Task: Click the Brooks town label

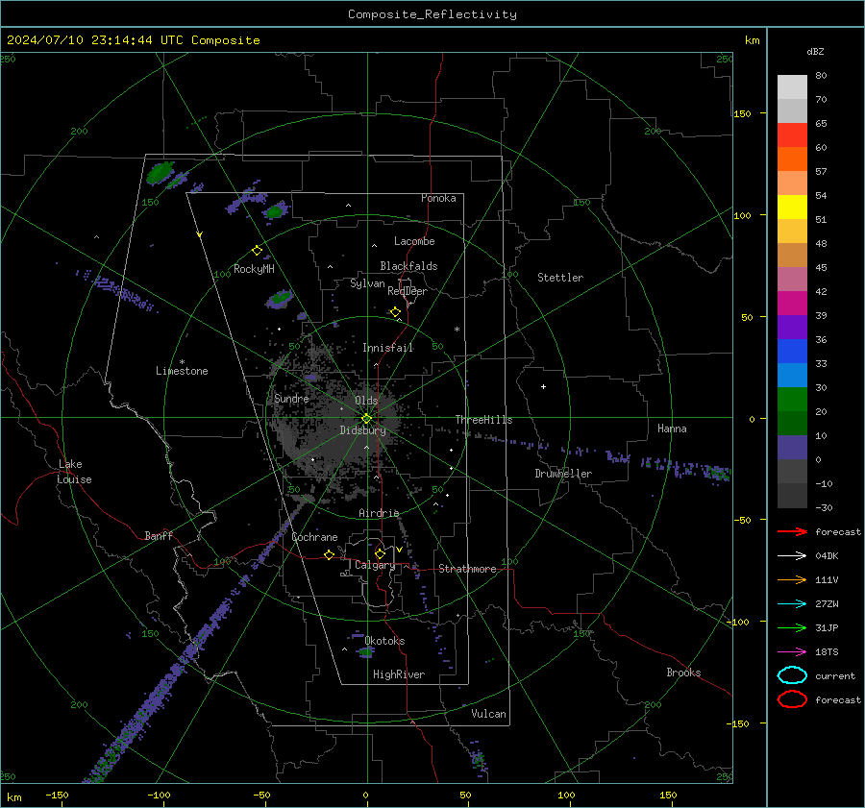Action: point(683,673)
